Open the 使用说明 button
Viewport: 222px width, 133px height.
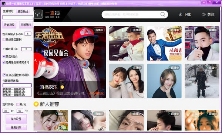tap(16, 127)
